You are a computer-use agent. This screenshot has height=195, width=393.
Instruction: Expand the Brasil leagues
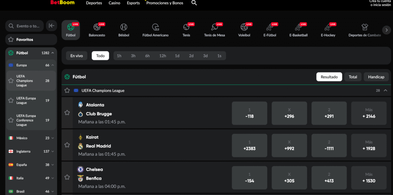53,191
